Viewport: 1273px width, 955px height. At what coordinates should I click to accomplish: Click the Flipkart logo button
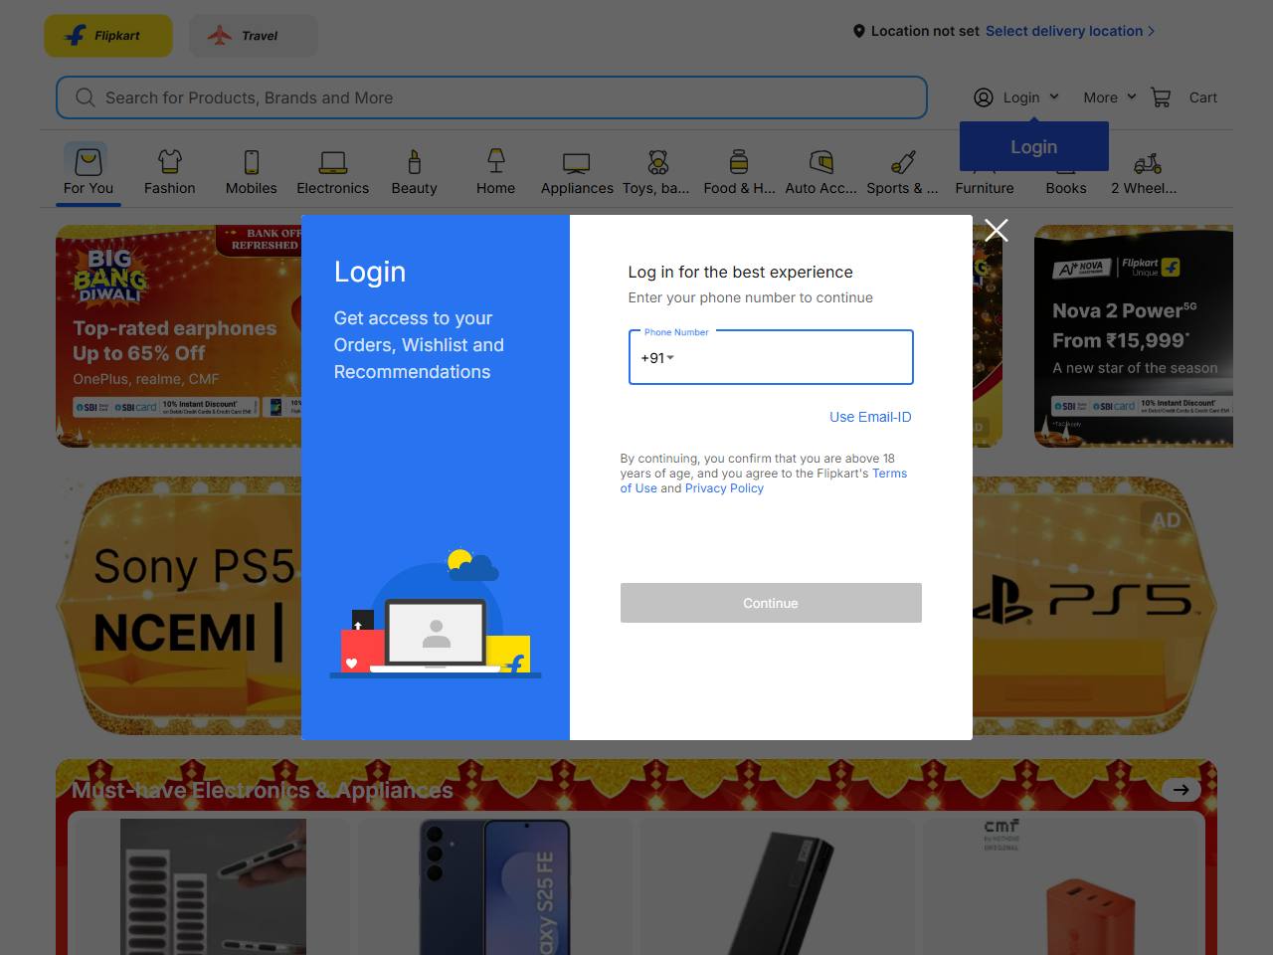point(108,36)
